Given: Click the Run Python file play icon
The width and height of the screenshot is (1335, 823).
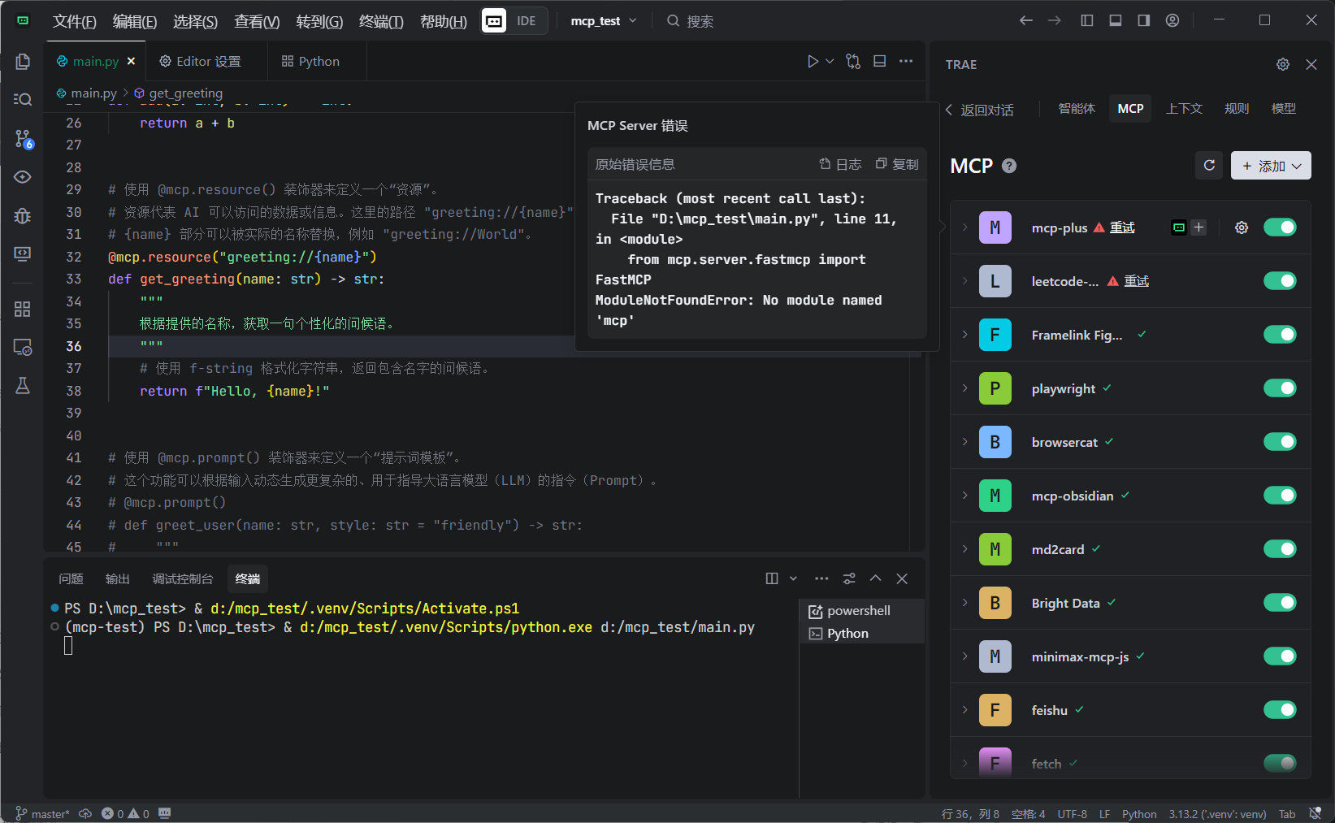Looking at the screenshot, I should 813,62.
